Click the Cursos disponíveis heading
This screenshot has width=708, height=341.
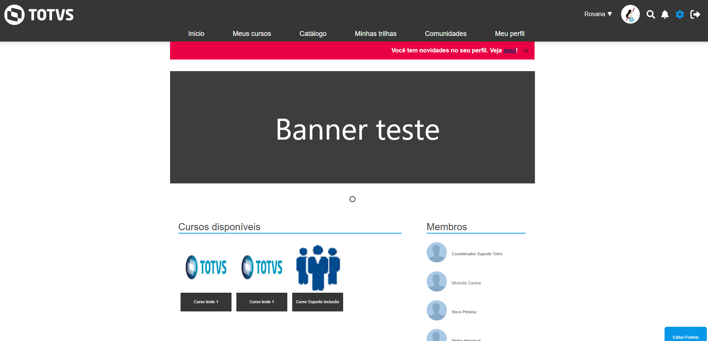[219, 227]
